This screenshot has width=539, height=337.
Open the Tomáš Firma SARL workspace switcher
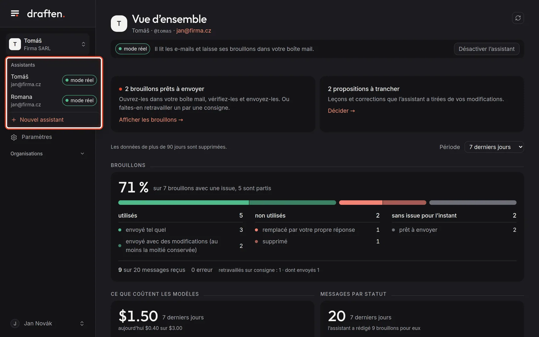pyautogui.click(x=47, y=44)
